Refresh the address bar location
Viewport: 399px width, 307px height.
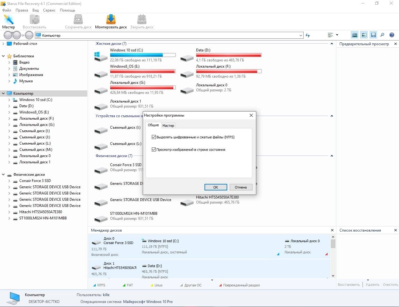pyautogui.click(x=308, y=35)
